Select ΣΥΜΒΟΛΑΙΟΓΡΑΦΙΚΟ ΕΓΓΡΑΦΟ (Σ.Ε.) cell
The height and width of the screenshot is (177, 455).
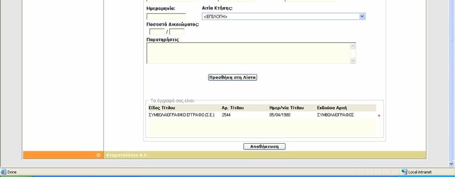pyautogui.click(x=181, y=115)
